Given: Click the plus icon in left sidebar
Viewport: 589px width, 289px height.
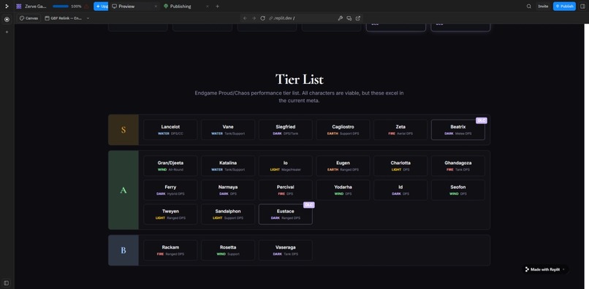Looking at the screenshot, I should pos(7,32).
